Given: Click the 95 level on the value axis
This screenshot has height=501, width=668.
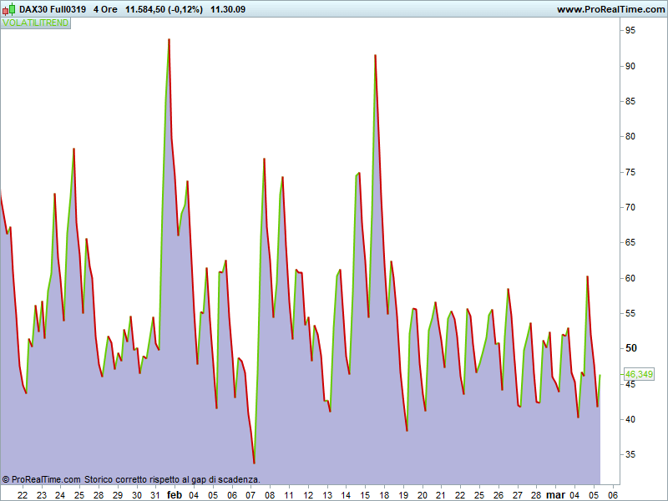Looking at the screenshot, I should click(x=630, y=31).
